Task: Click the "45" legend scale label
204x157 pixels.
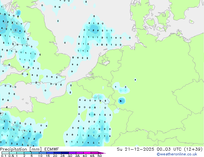Action: click(x=92, y=156)
